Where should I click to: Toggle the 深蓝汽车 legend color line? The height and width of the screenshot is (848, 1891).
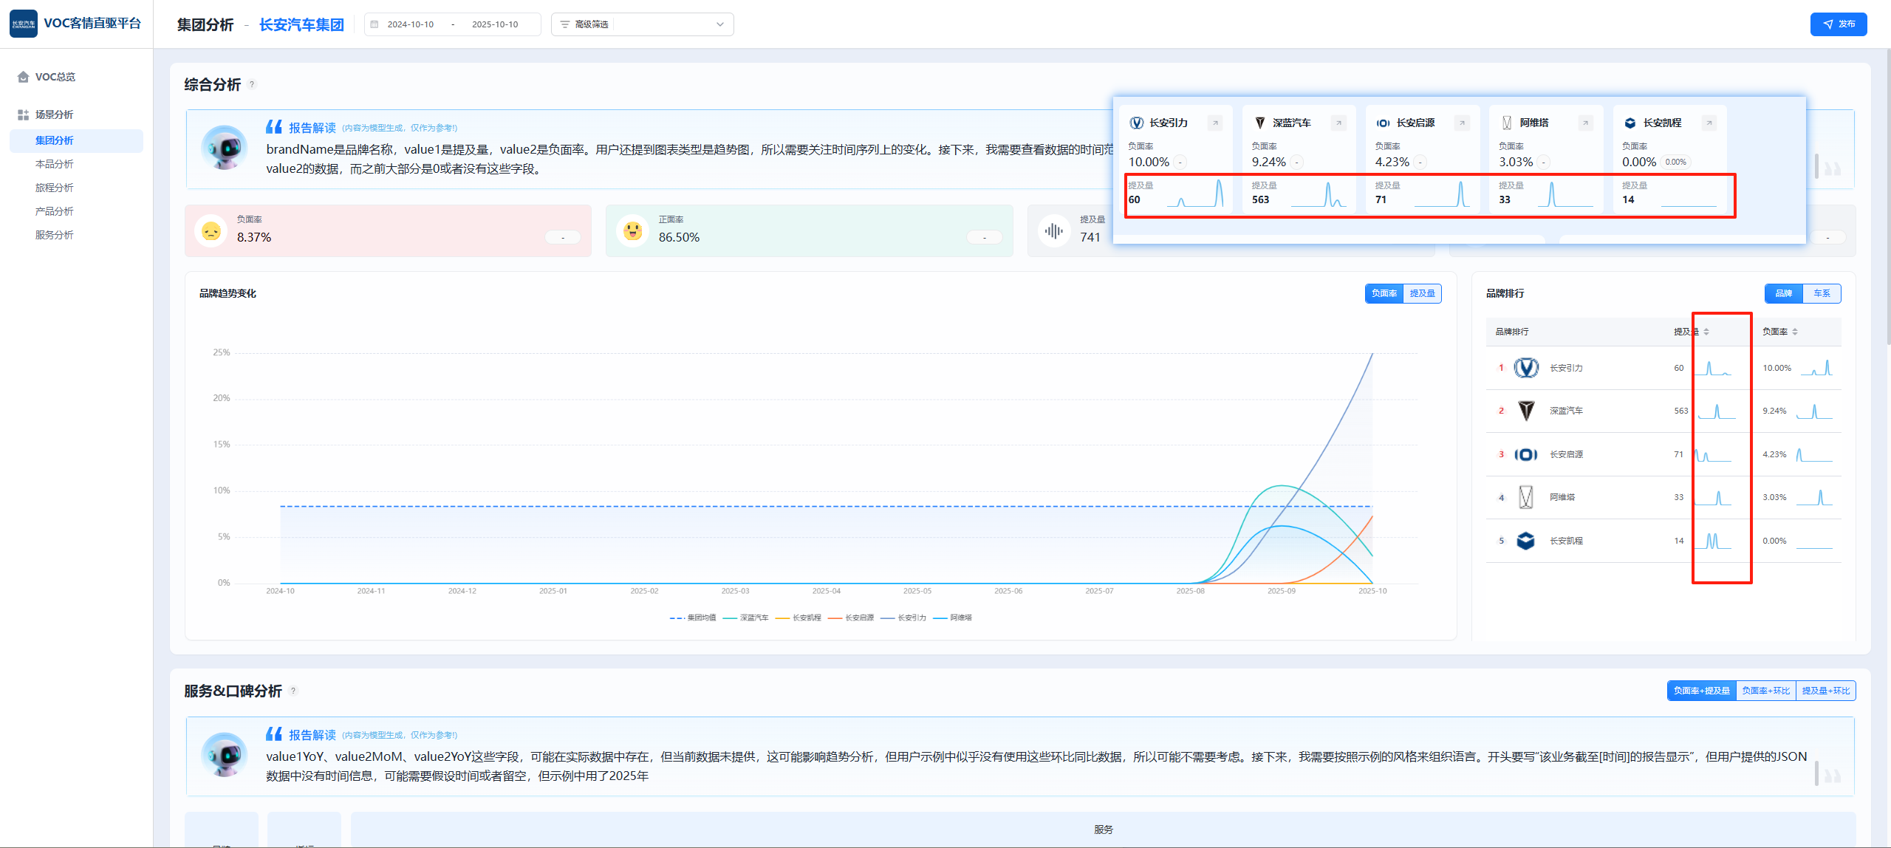point(730,618)
